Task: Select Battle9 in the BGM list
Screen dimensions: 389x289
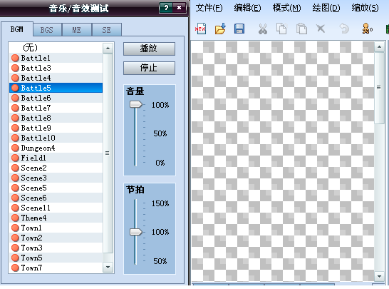Action: pyautogui.click(x=56, y=128)
